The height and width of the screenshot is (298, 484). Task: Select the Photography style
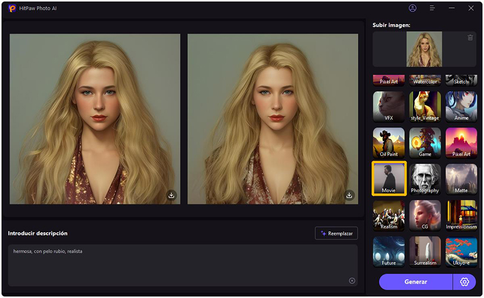pyautogui.click(x=425, y=178)
